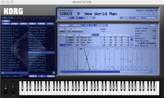Select the INSERT radio option

6,76
